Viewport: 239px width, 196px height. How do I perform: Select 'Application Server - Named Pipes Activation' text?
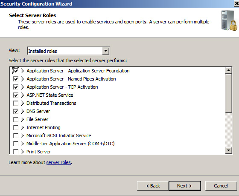[x=71, y=79]
